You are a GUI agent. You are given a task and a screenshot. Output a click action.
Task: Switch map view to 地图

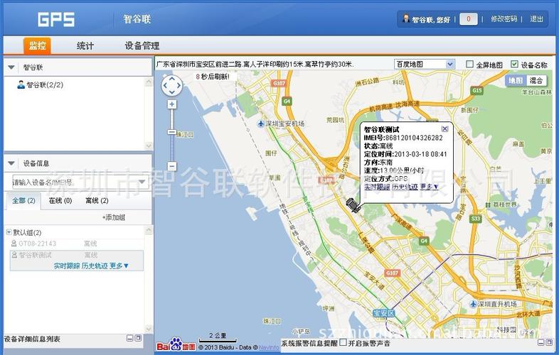pos(516,80)
